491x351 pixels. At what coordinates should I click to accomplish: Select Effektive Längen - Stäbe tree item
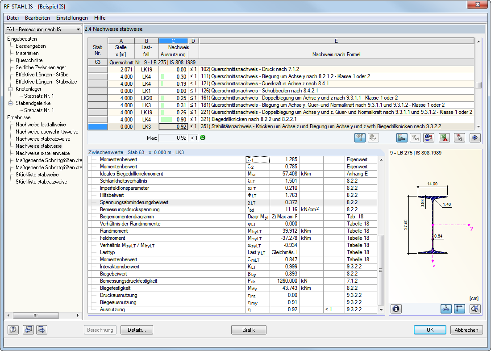click(x=42, y=75)
